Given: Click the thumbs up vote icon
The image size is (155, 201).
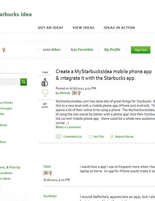Looking at the screenshot, I should (45, 82).
